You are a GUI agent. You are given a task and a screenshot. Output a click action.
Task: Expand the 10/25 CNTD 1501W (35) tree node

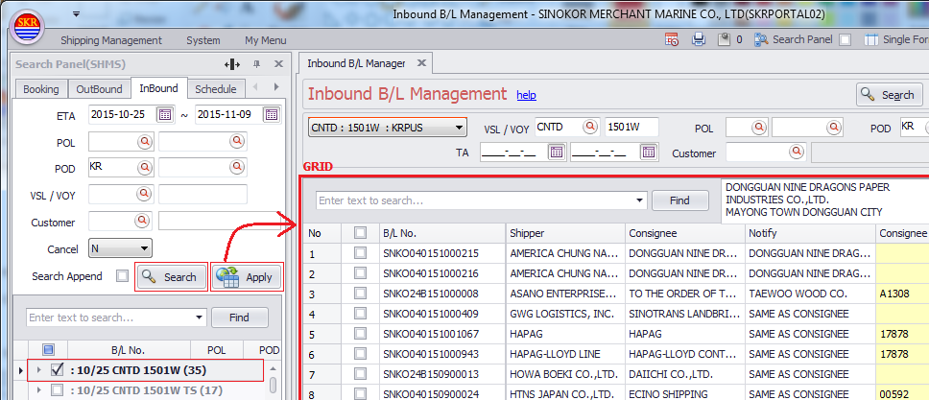[x=39, y=370]
